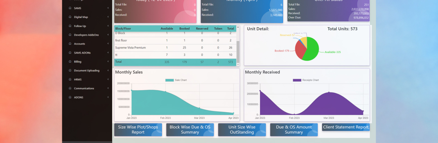Viewport: 438px width, 143px height.
Task: Click the Booked-179 pie label
Action: point(282,51)
